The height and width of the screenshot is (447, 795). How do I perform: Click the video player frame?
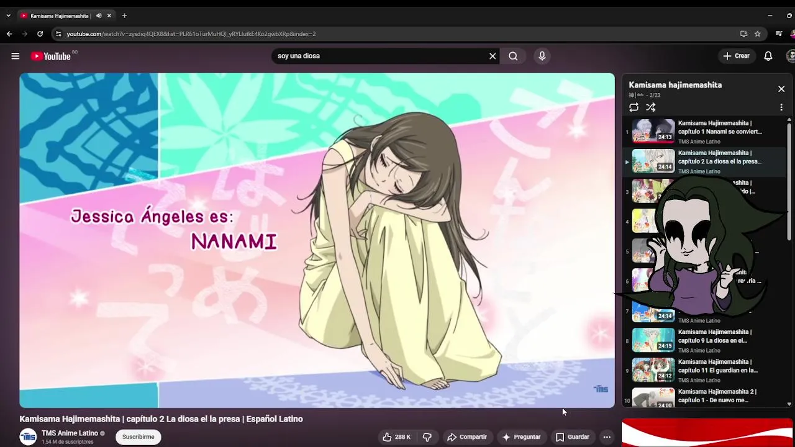point(317,240)
